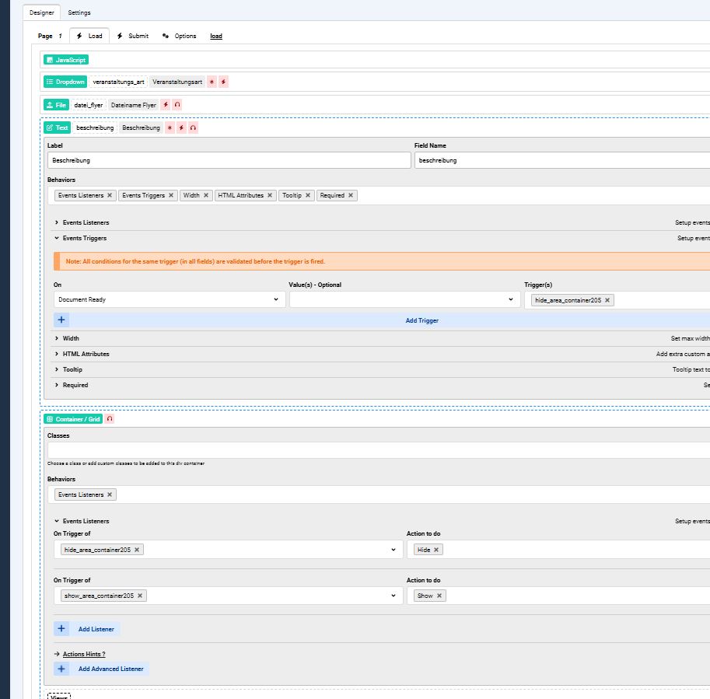
Task: Click the asterisk icon on the Dropdown row
Action: pos(212,82)
